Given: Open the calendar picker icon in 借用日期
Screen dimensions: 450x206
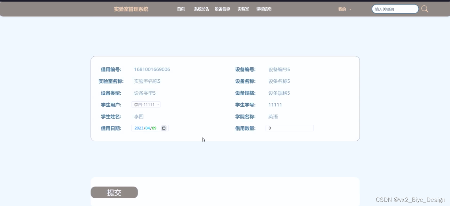Looking at the screenshot, I should pos(164,128).
